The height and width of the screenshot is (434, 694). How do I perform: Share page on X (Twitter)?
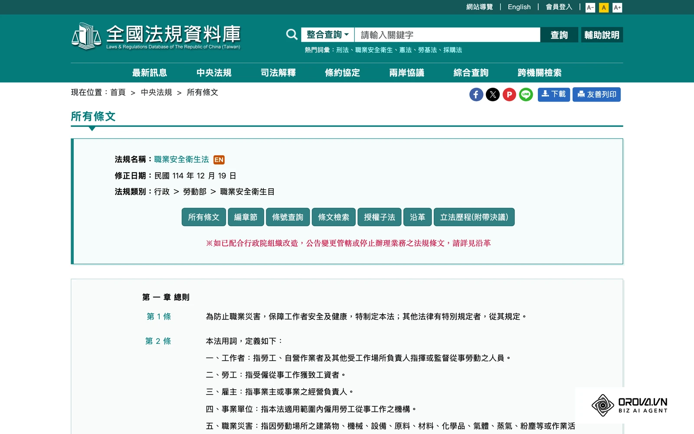click(x=493, y=95)
